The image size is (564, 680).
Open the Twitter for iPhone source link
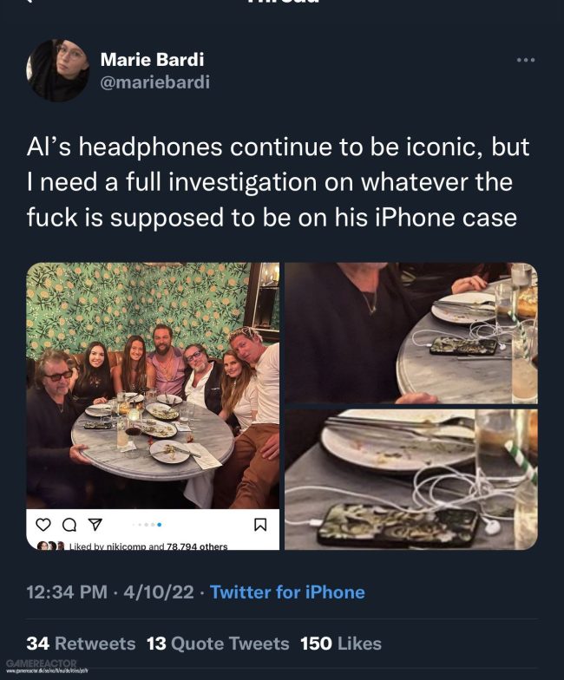coord(287,592)
